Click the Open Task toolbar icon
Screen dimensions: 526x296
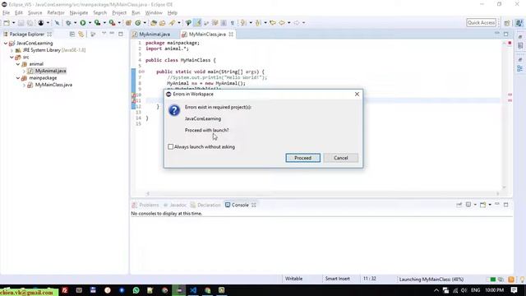click(x=163, y=23)
